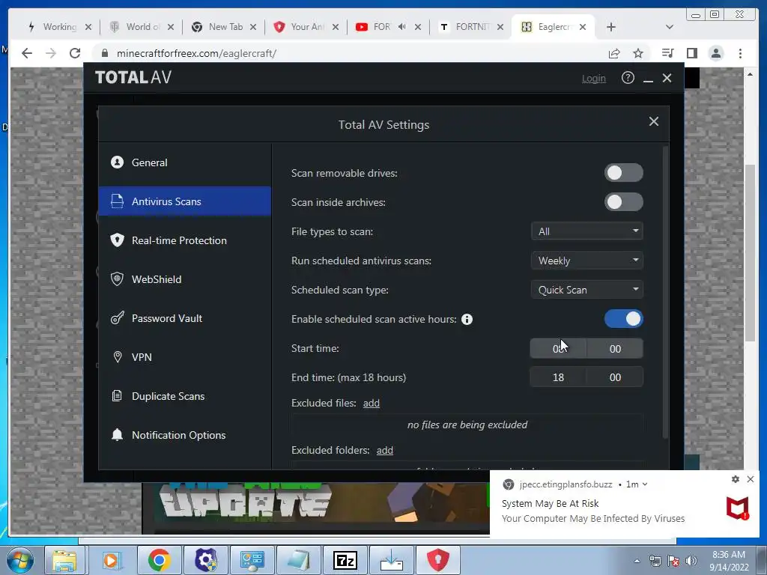Click the Login link in TotalAV
Viewport: 767px width, 575px height.
point(593,78)
